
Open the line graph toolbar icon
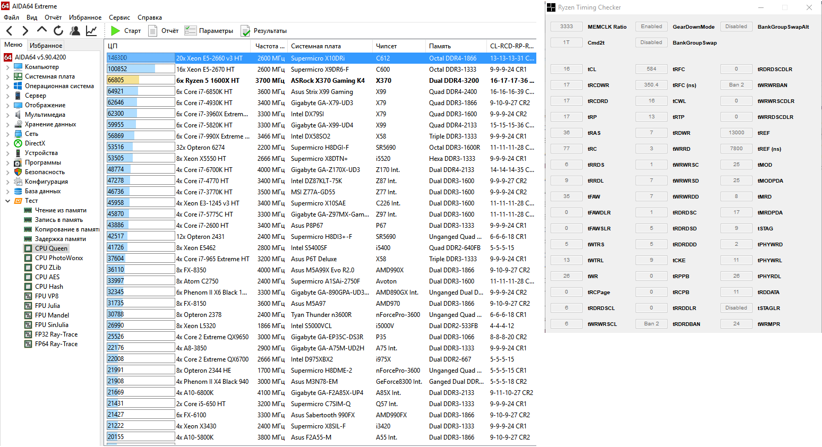pos(91,31)
